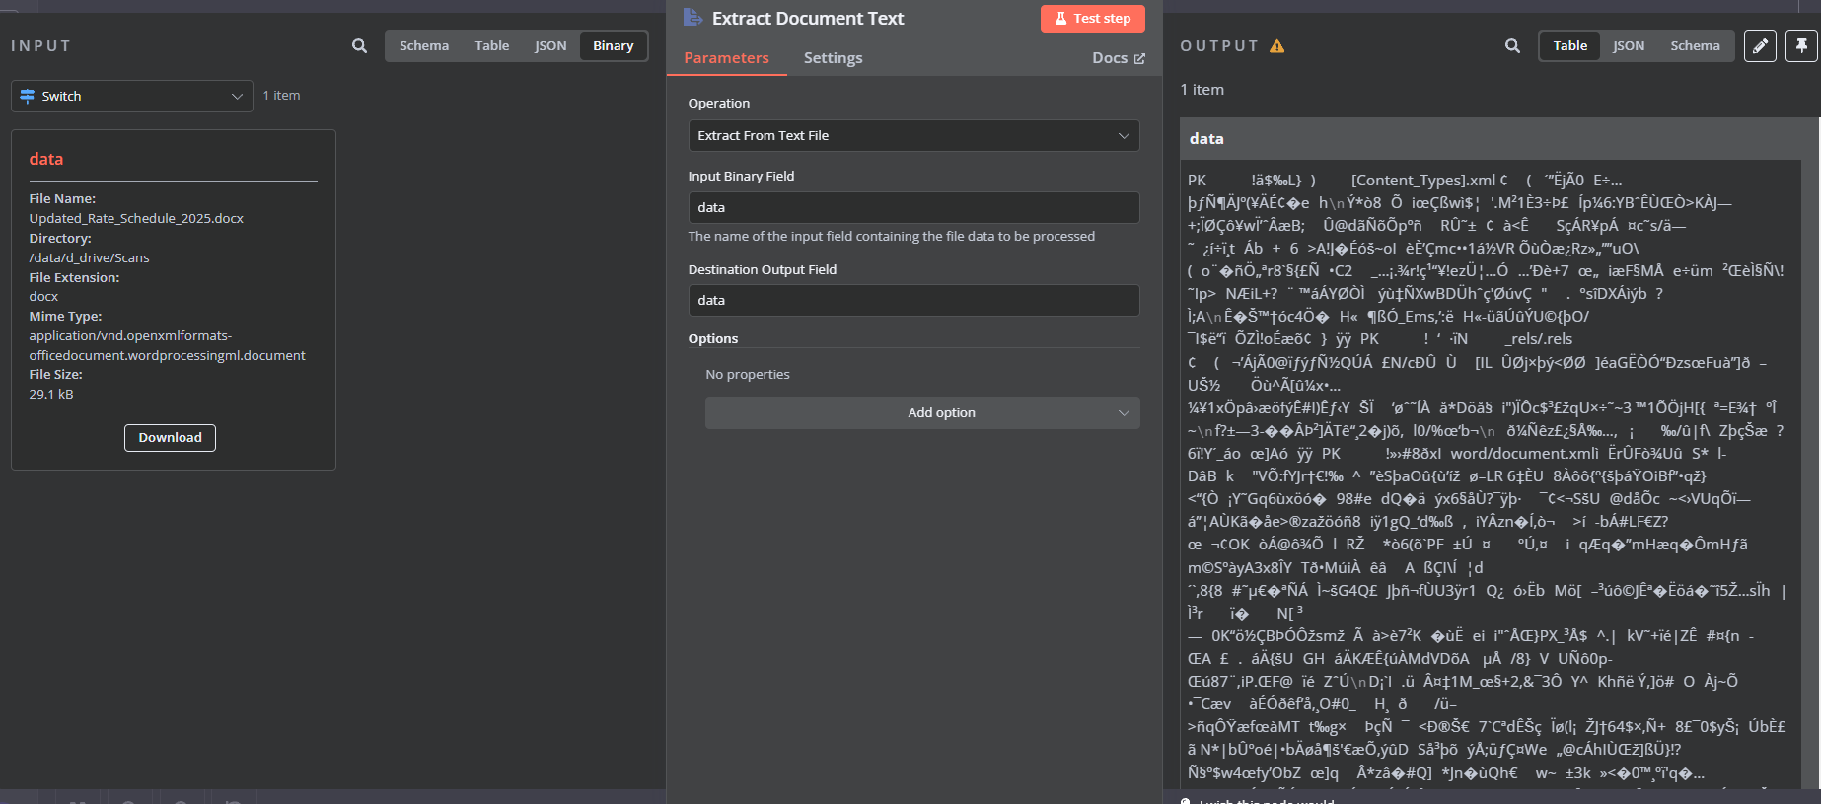Click the search icon in the INPUT panel
Image resolution: width=1821 pixels, height=804 pixels.
pyautogui.click(x=359, y=46)
